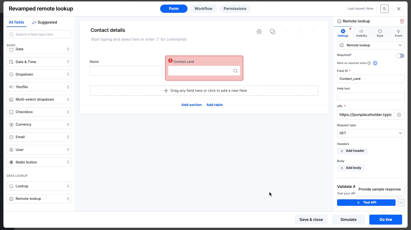The width and height of the screenshot is (411, 230).
Task: Click the plus icon next to URL field
Action: pos(399,115)
